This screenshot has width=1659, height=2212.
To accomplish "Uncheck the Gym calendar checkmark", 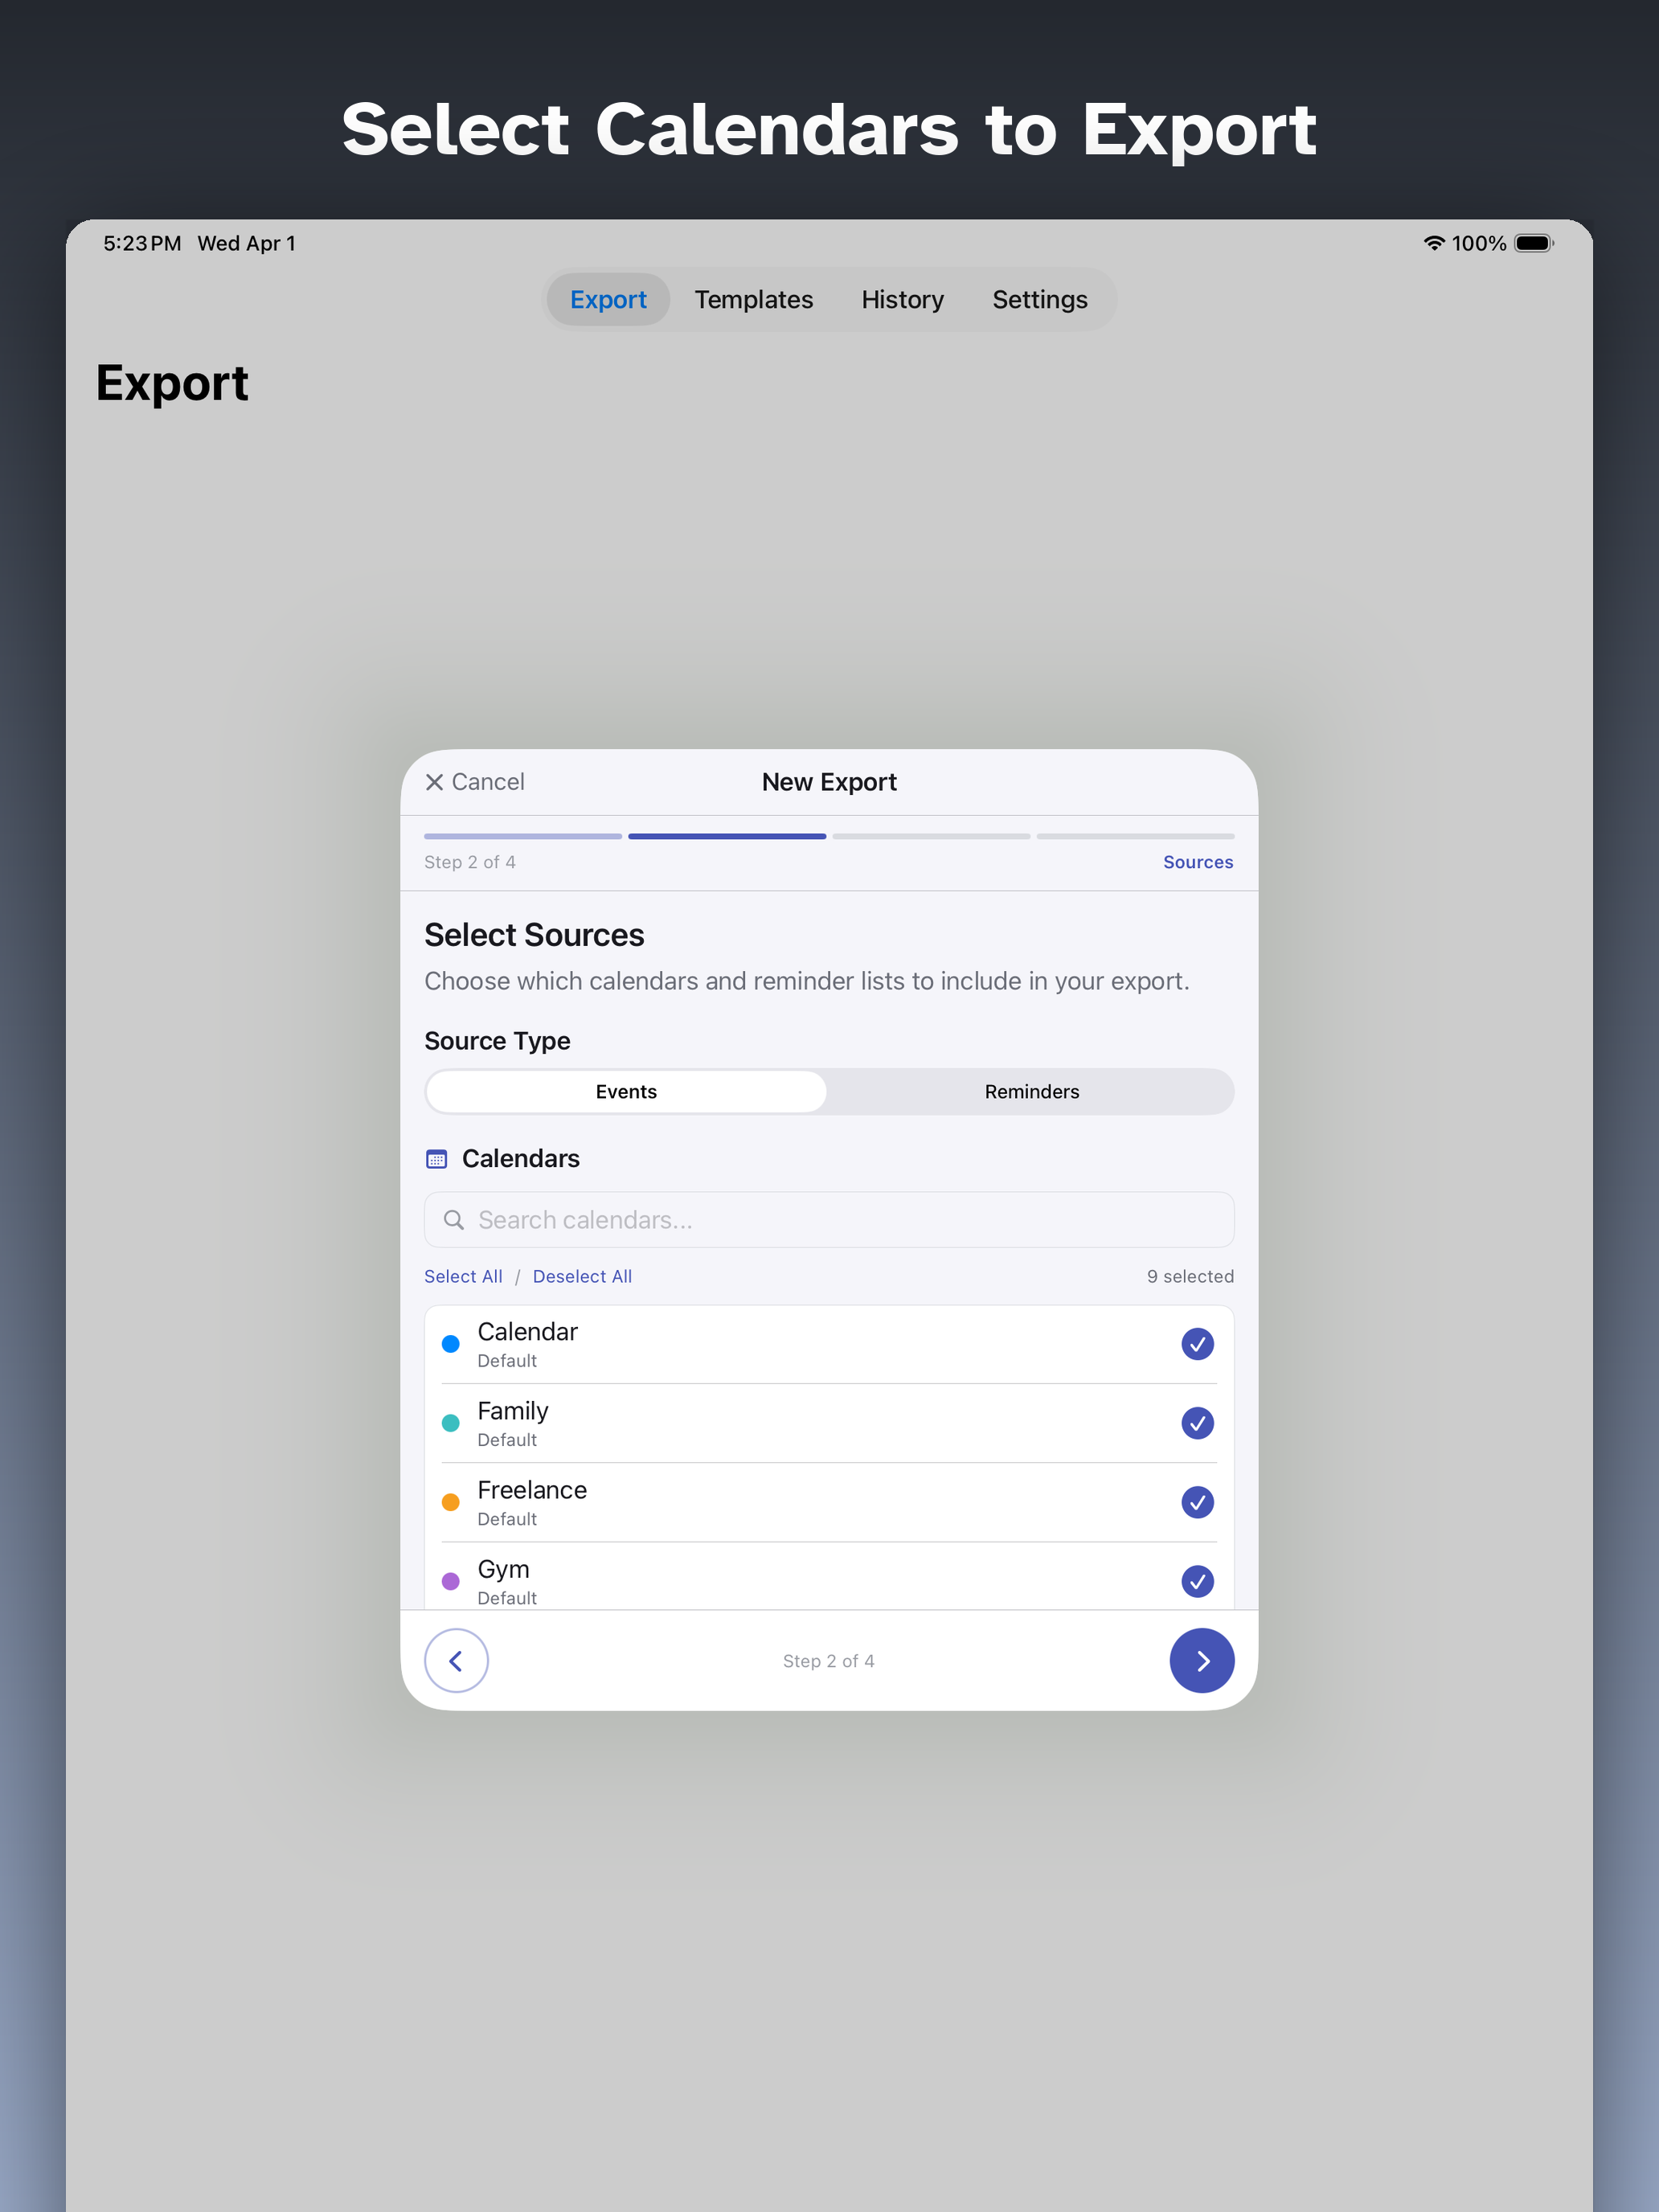I will coord(1197,1581).
